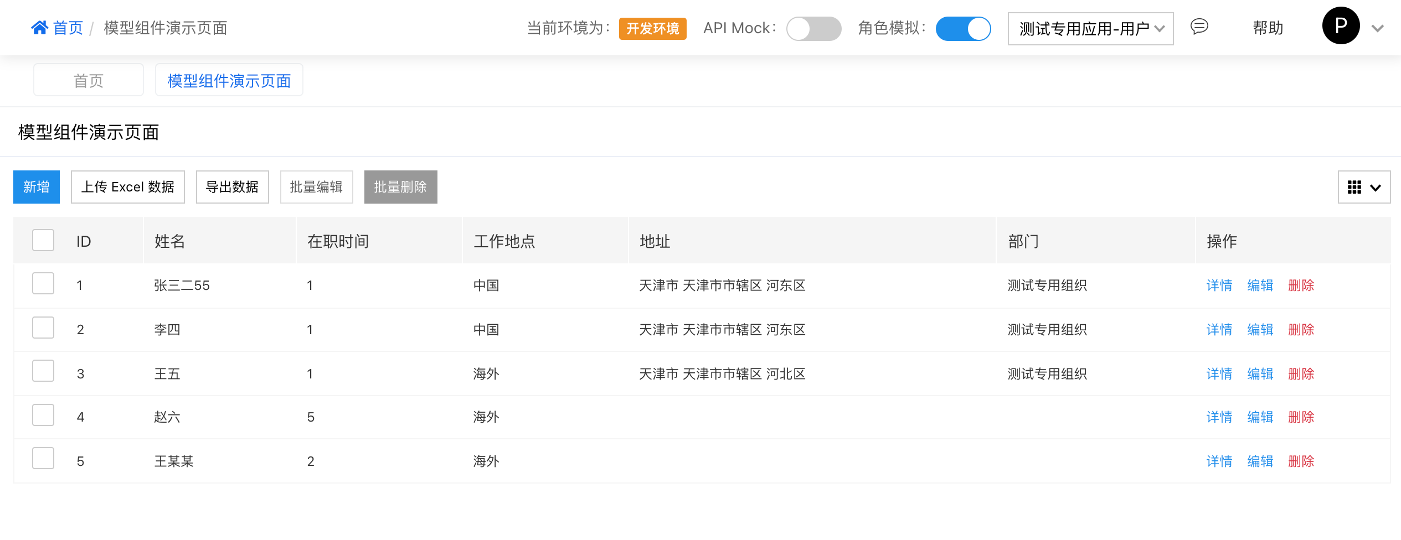Viewport: 1401px width, 540px height.
Task: Switch to the 模型组件演示页面 tab
Action: 229,80
